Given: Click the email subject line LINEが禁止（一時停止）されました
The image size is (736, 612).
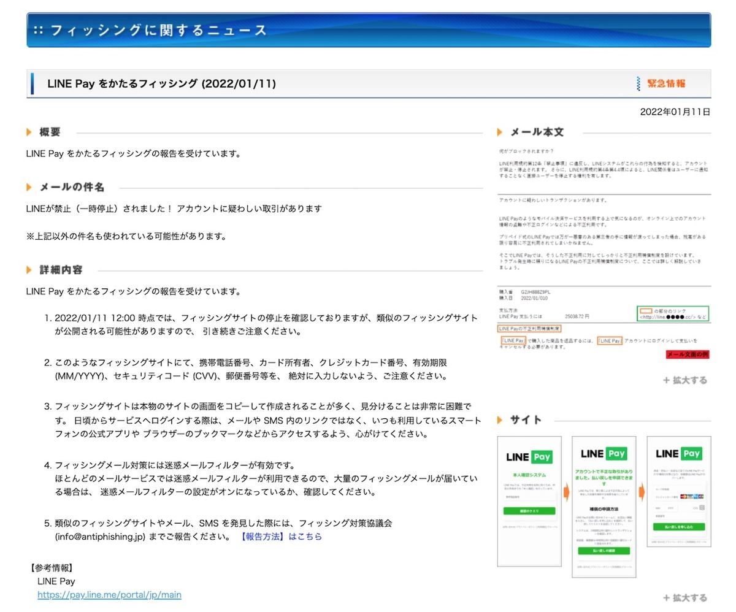Looking at the screenshot, I should point(174,208).
